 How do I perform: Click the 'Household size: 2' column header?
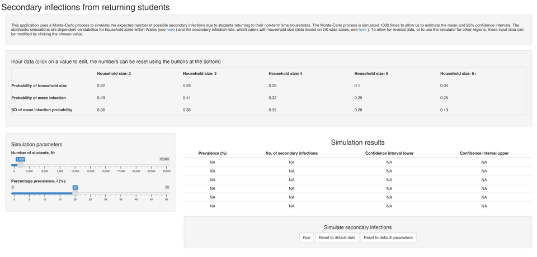click(x=114, y=74)
